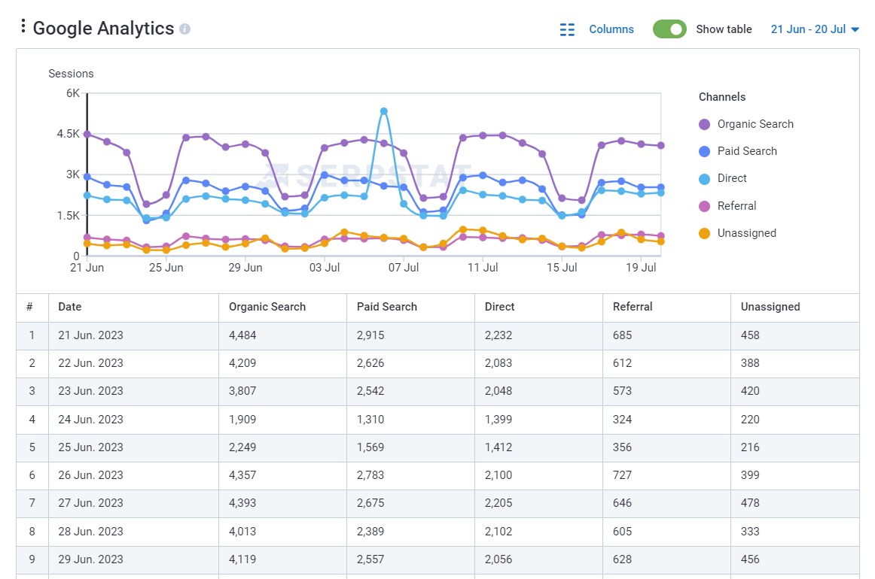Turn off the Show table toggle

pos(669,29)
